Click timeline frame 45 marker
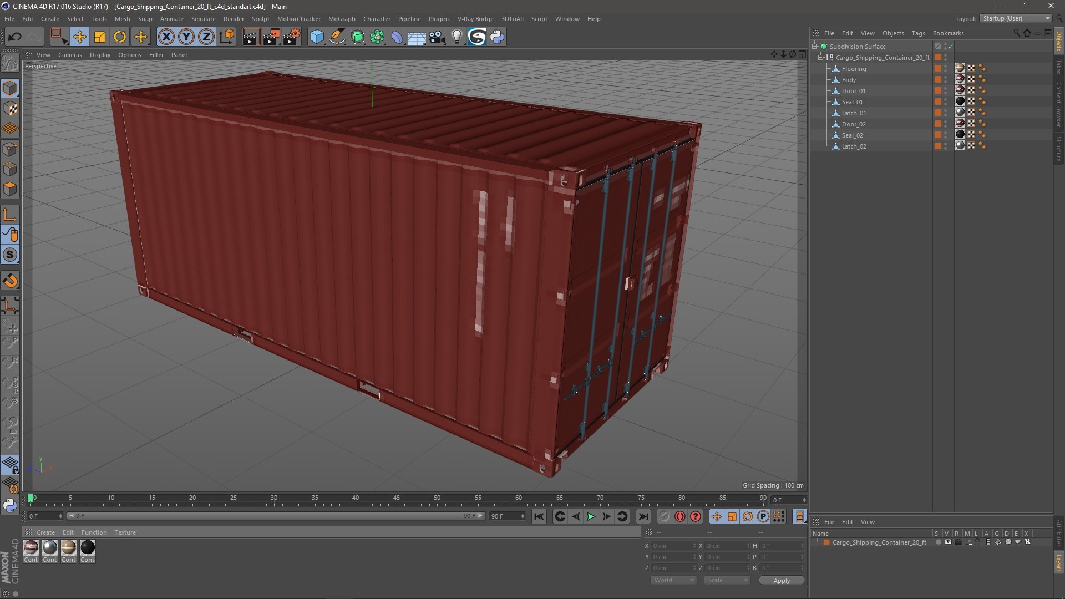The height and width of the screenshot is (599, 1065). 396,498
